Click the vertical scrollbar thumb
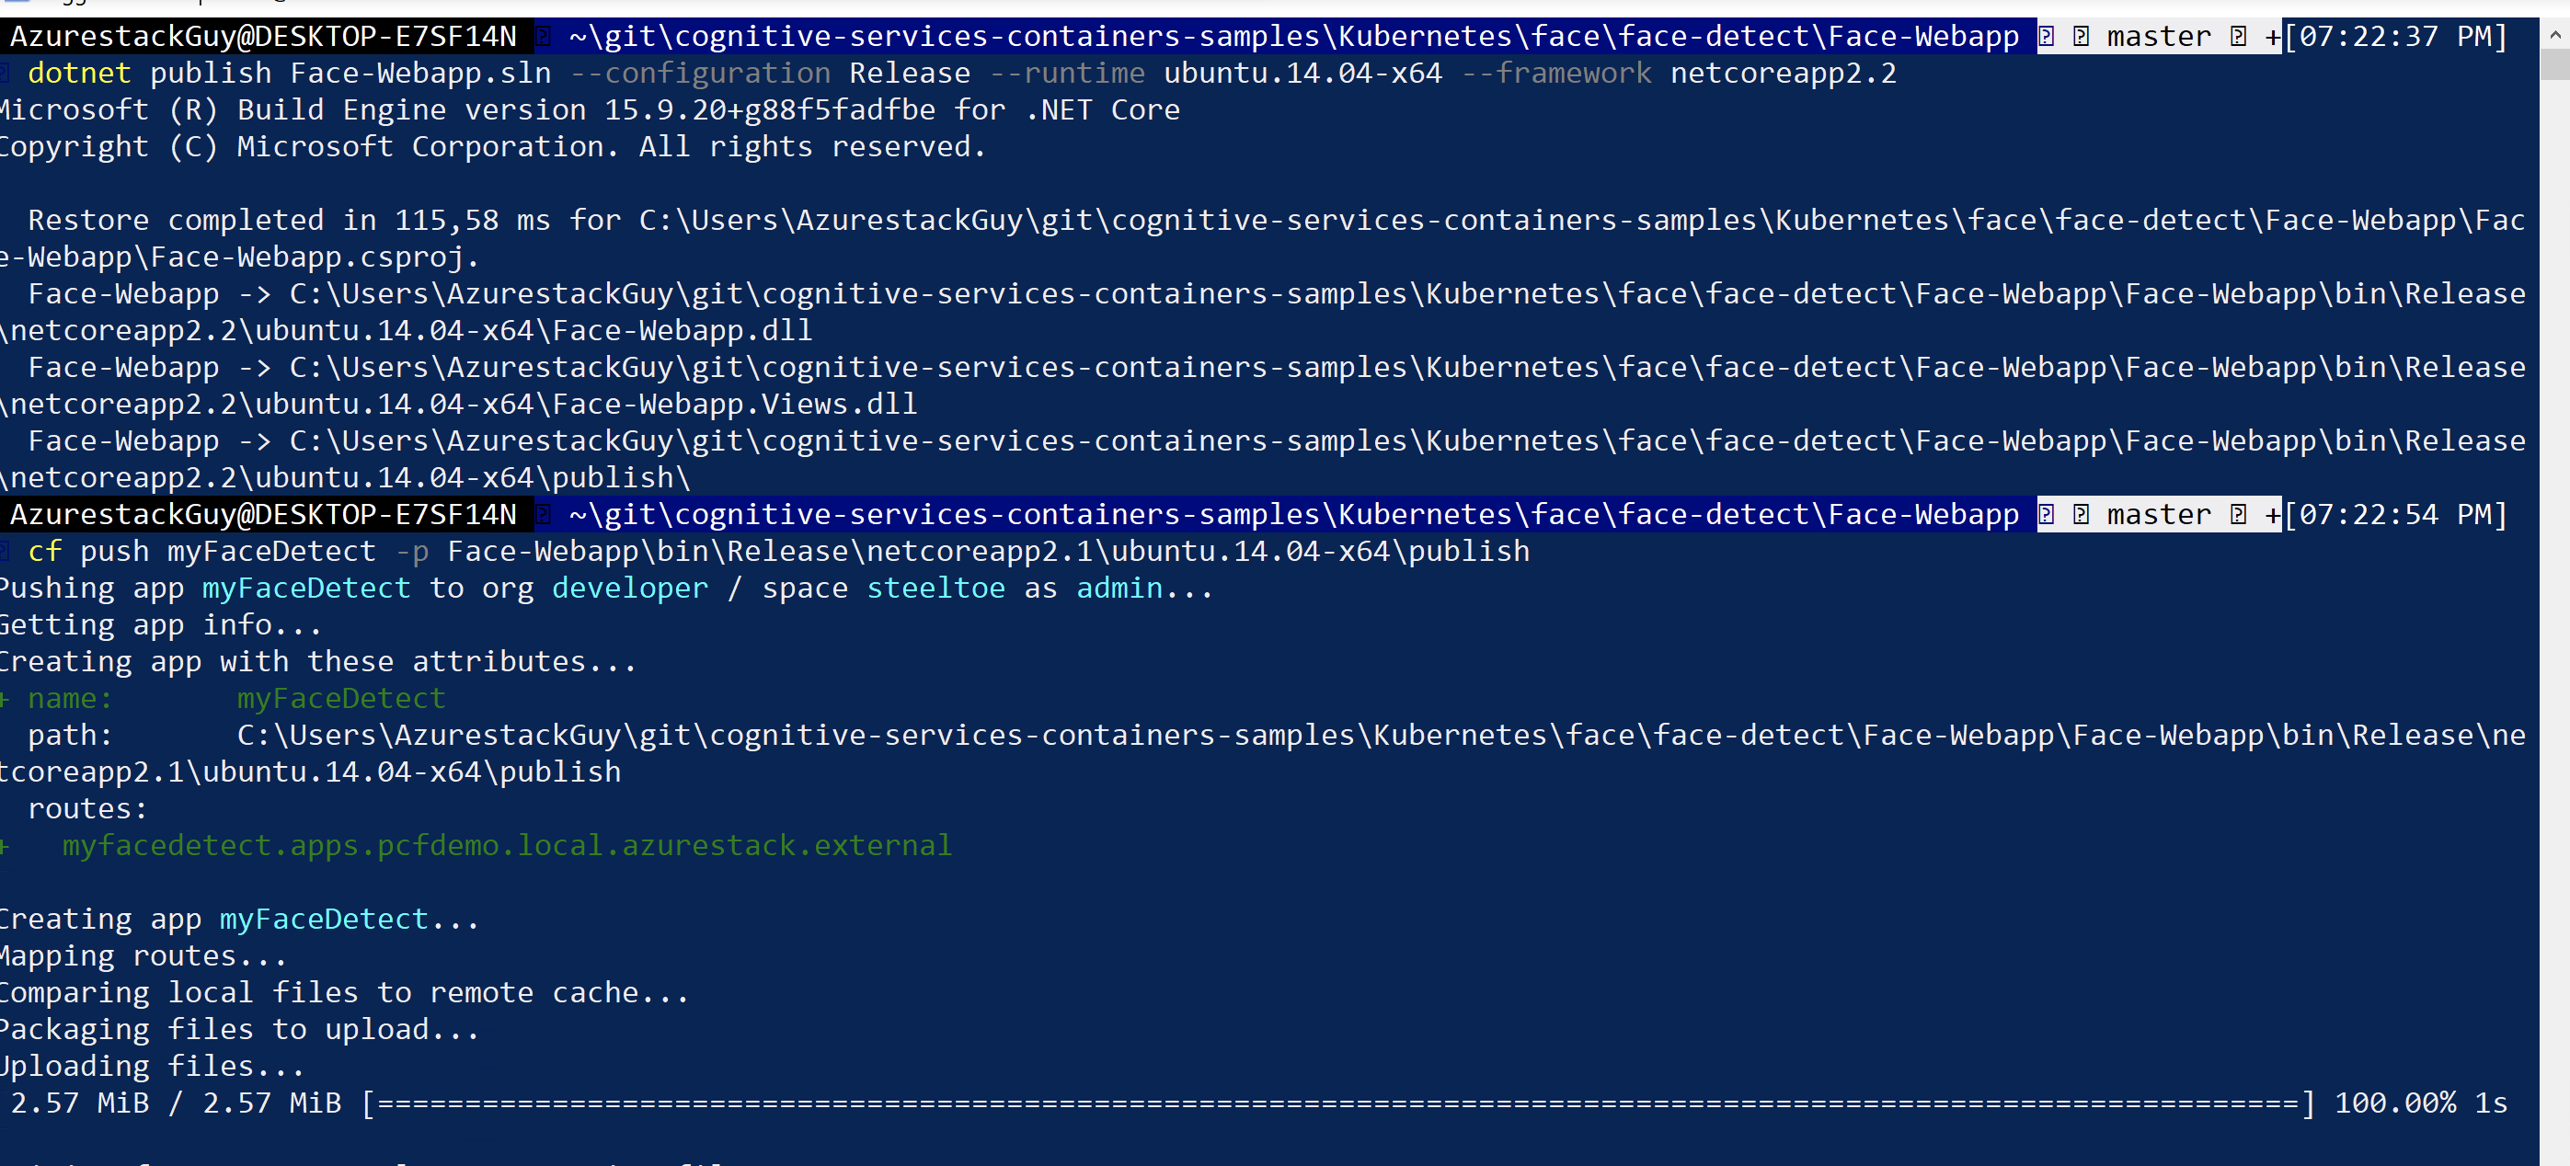This screenshot has height=1166, width=2570. pyautogui.click(x=2554, y=63)
